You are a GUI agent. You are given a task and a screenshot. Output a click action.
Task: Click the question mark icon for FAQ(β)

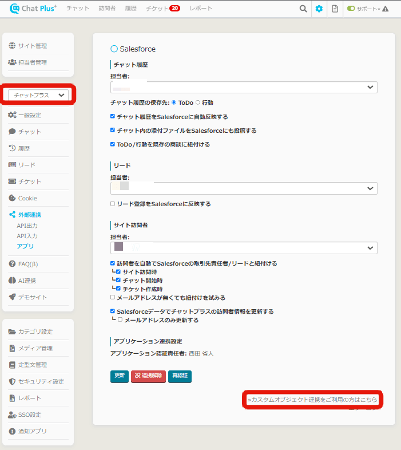[x=12, y=264]
